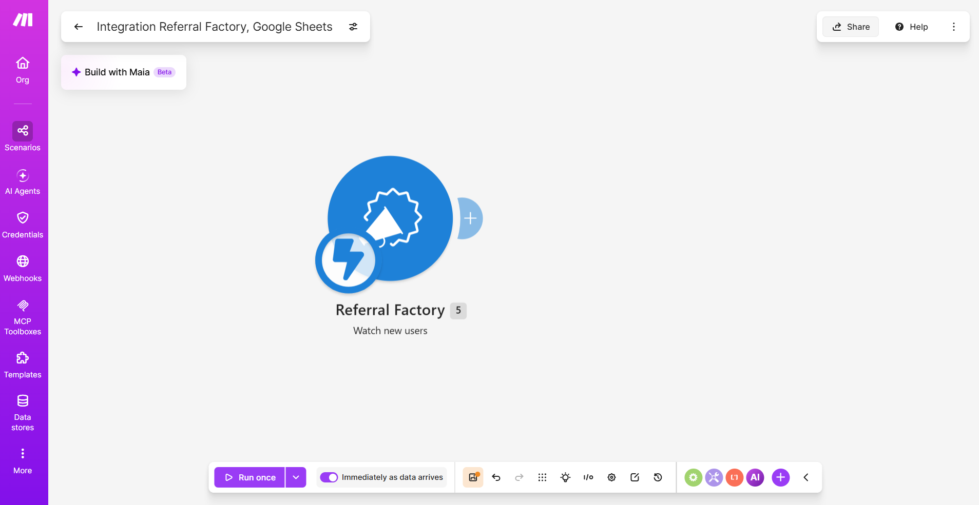Click the Beta badge
979x505 pixels.
pyautogui.click(x=164, y=72)
